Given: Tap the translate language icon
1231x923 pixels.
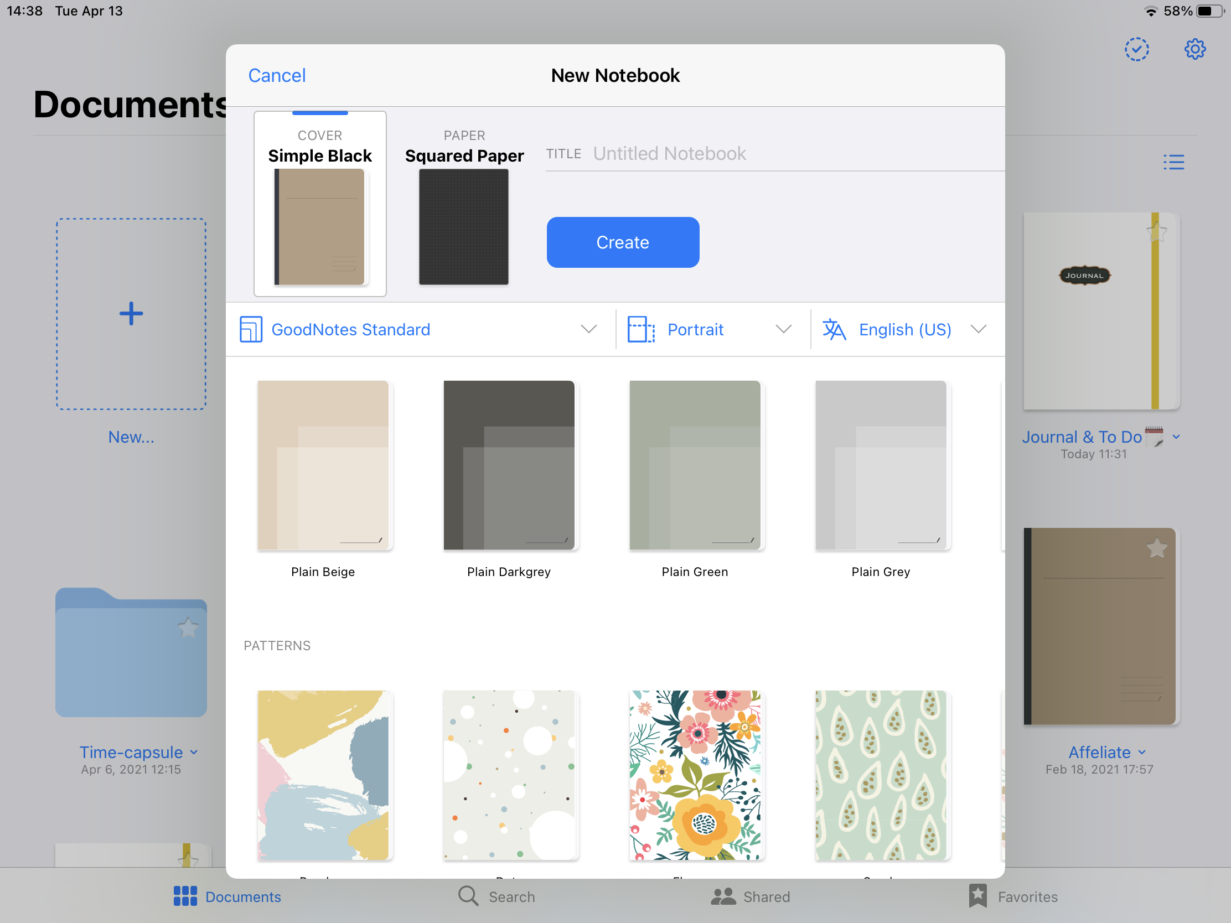Looking at the screenshot, I should [834, 329].
